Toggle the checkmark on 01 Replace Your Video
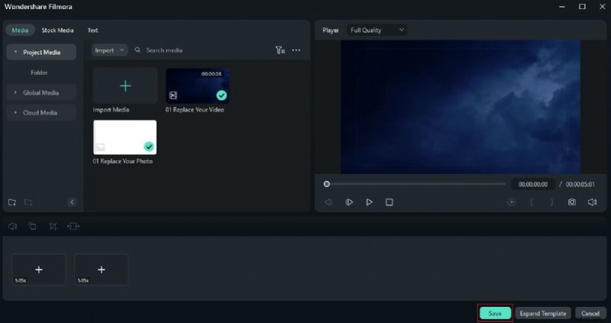Screen dimensions: 611x323 point(221,95)
